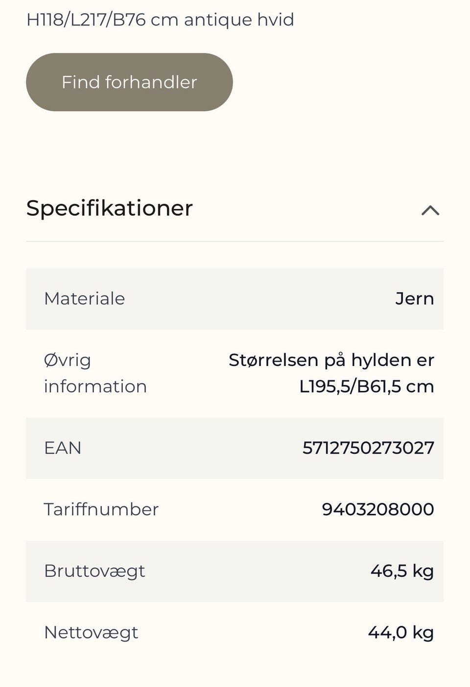Click the Nettovægt row label

[x=91, y=632]
